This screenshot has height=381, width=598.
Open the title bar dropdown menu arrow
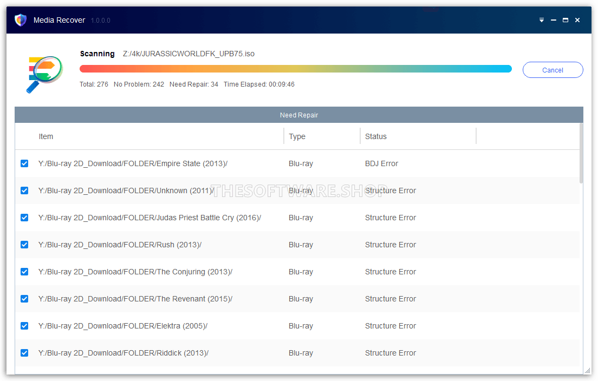[x=542, y=20]
